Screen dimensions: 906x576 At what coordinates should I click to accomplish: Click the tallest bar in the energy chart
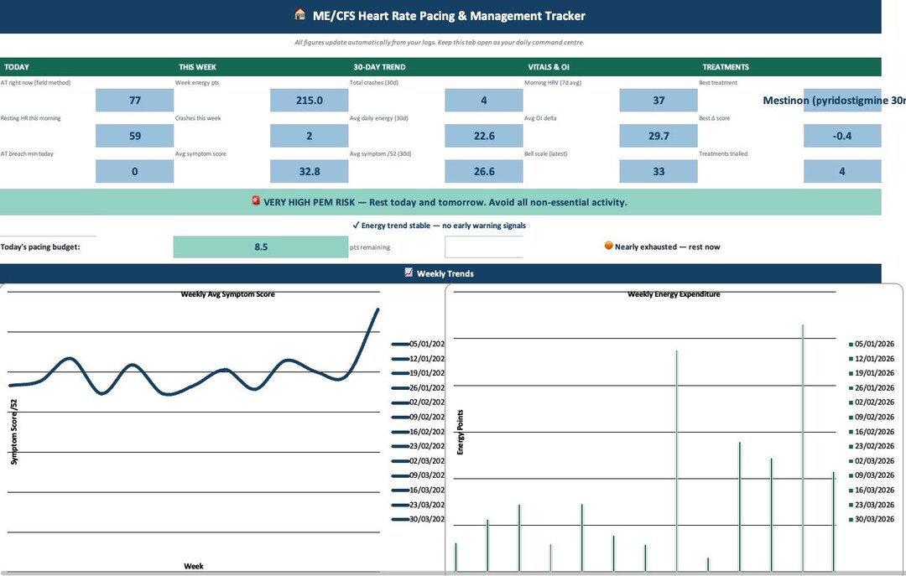(x=803, y=448)
